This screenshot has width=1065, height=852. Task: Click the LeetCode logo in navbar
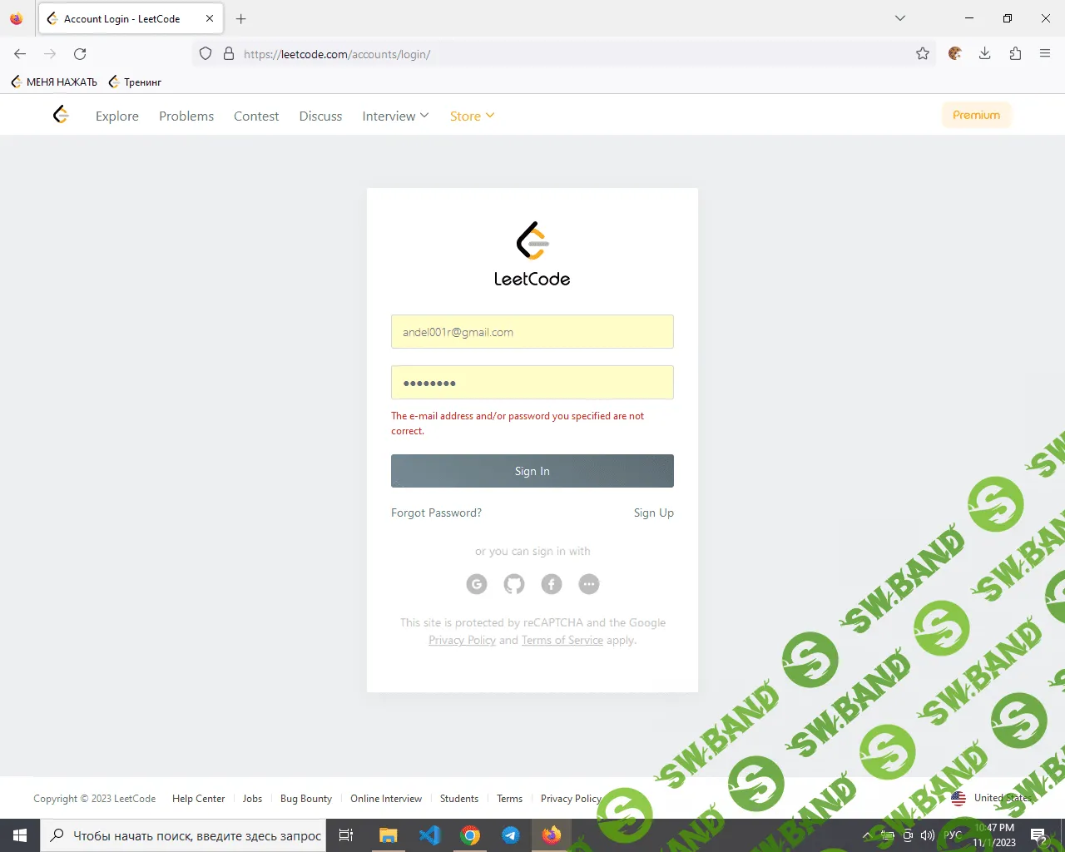(61, 115)
